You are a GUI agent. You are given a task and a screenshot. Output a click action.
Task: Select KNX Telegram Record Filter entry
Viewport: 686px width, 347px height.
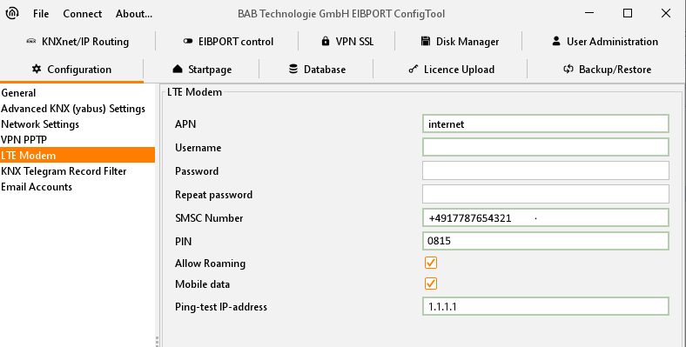pos(64,171)
